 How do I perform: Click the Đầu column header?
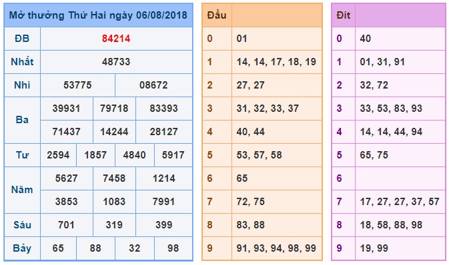(217, 15)
